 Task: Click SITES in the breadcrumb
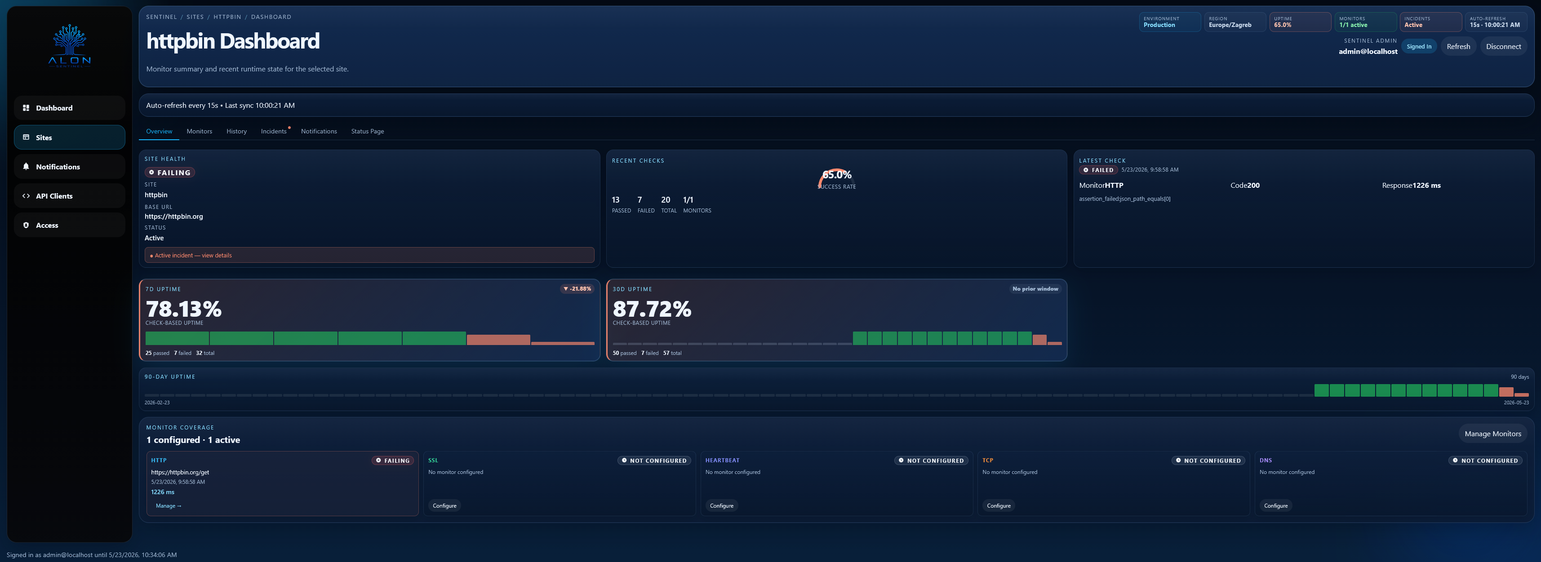click(x=195, y=17)
